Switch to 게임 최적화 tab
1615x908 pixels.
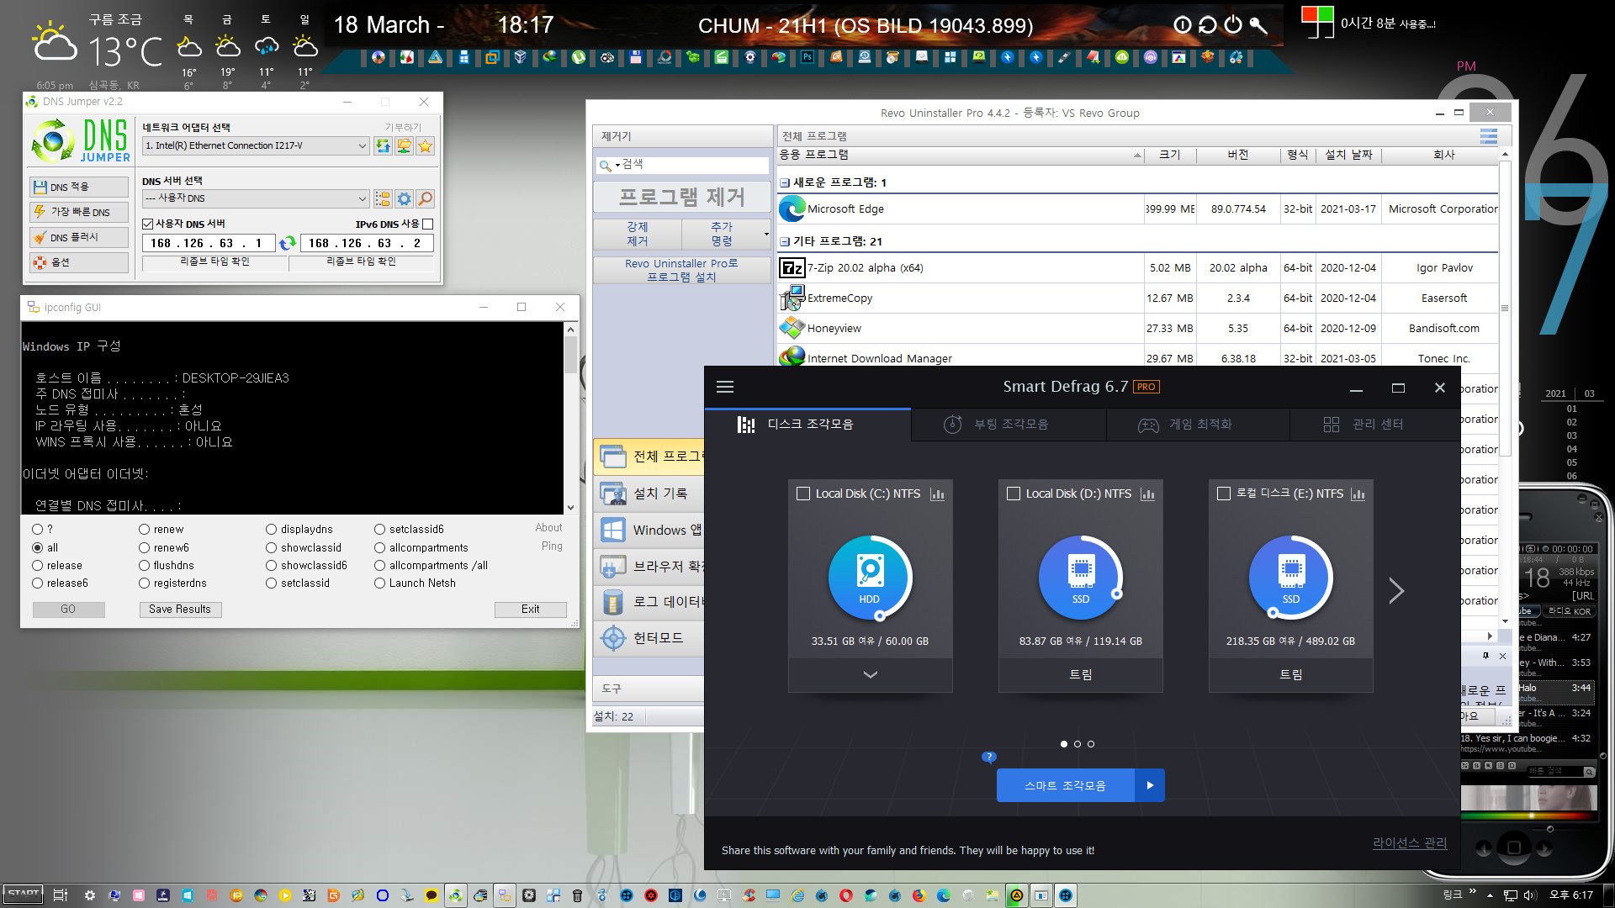click(1198, 425)
